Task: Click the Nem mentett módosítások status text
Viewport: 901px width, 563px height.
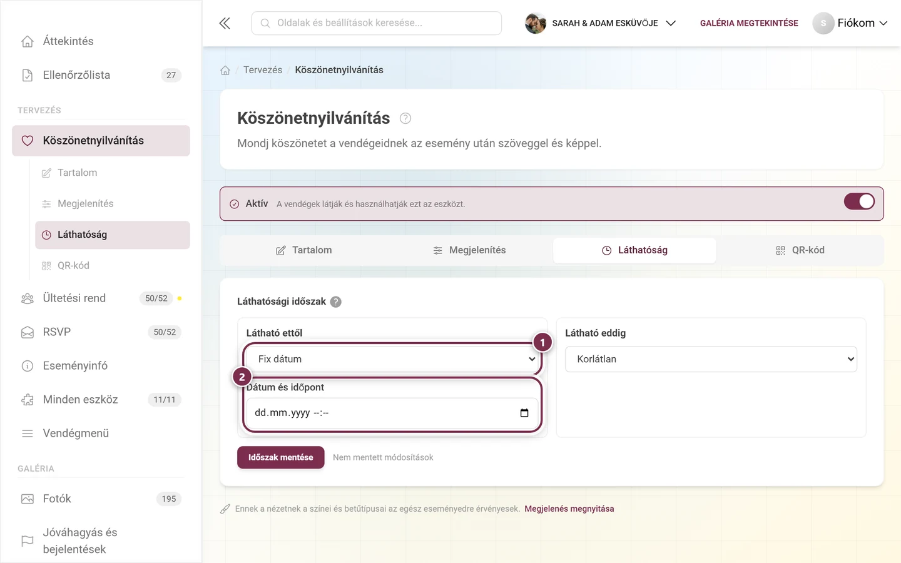Action: (383, 457)
